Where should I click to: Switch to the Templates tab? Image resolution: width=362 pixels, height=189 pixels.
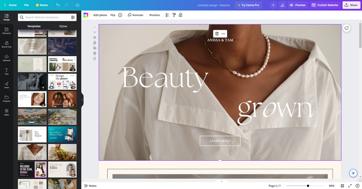(x=34, y=26)
